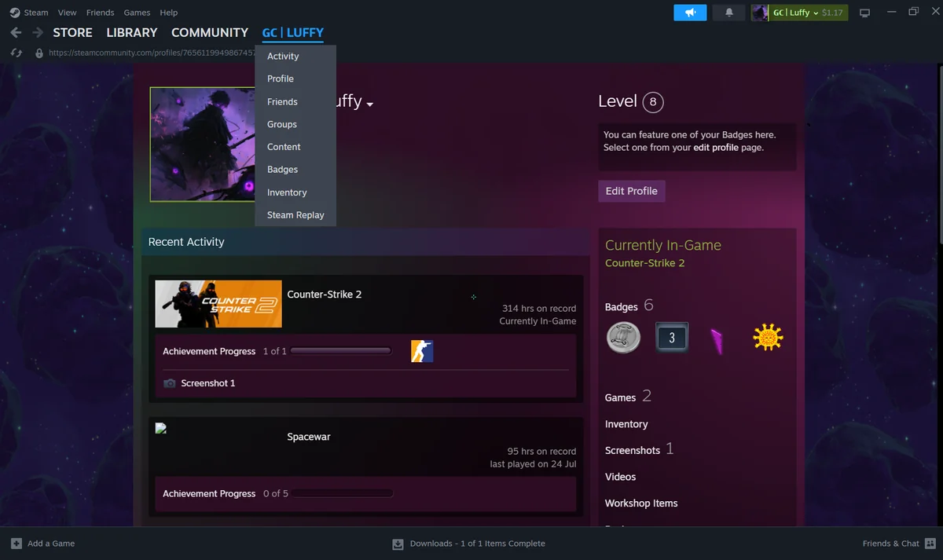Go forward with the right arrow
This screenshot has height=560, width=943.
38,33
